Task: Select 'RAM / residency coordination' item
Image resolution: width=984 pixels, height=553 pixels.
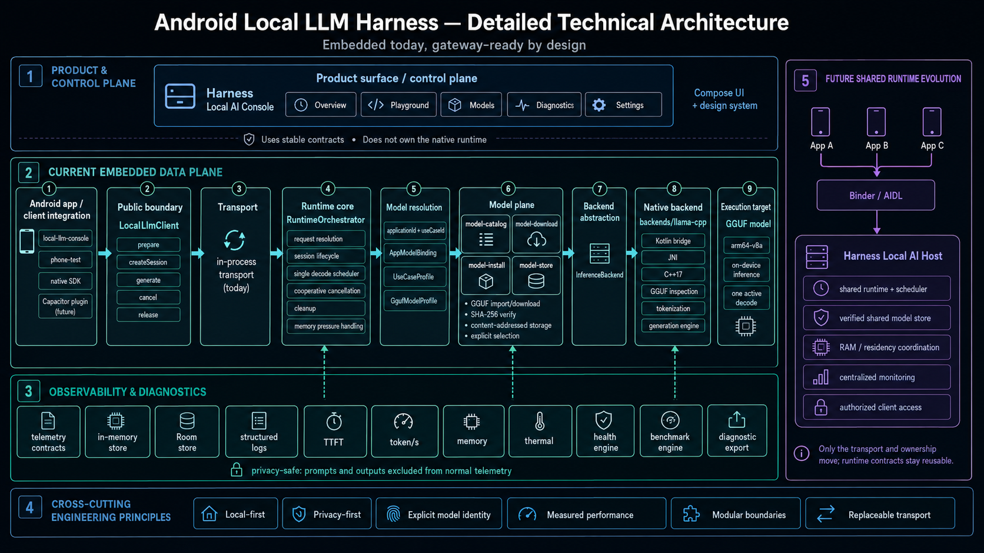Action: 877,347
